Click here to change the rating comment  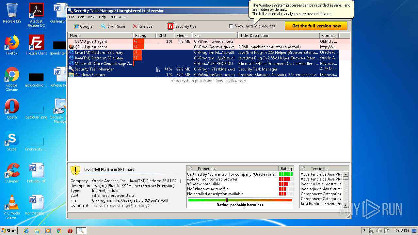tap(121, 205)
